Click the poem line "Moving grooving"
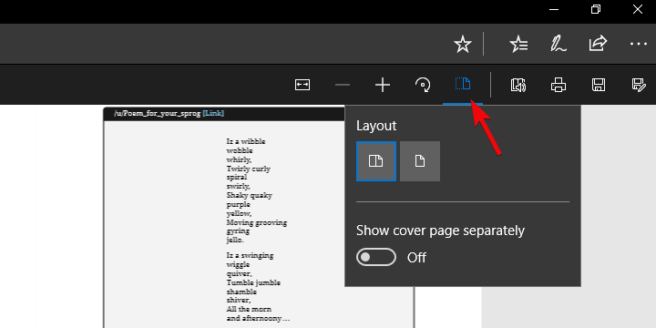 coord(256,222)
